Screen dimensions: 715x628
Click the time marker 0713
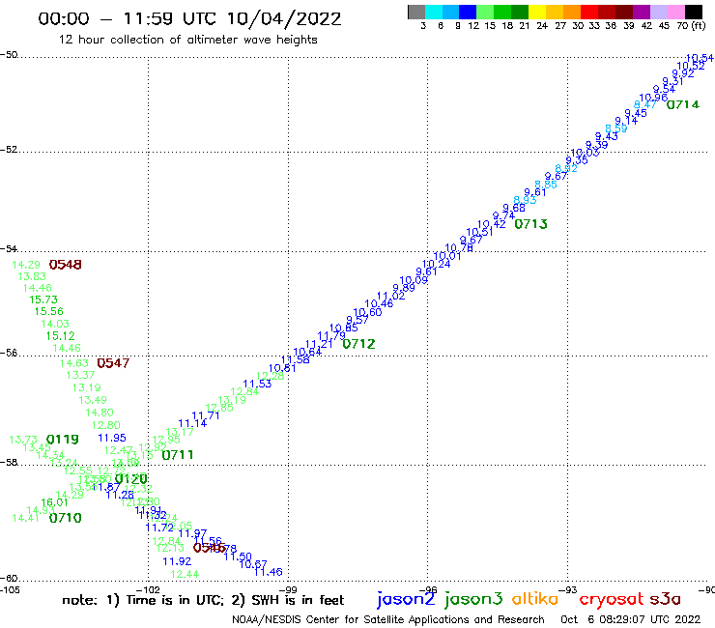(530, 224)
